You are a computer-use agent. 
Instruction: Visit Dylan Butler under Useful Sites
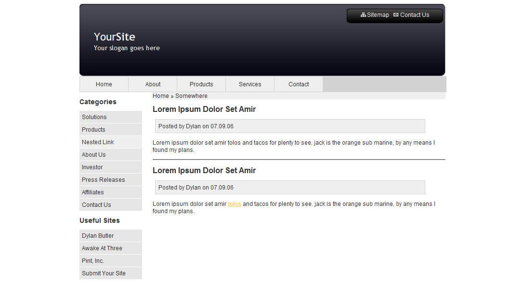(111, 236)
